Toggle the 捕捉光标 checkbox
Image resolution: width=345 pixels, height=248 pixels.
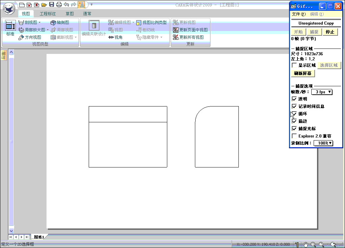tap(294, 129)
